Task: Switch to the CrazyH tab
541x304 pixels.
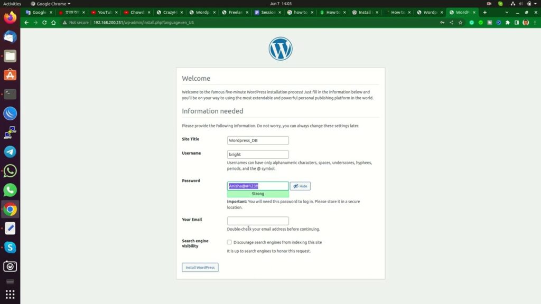Action: click(x=170, y=13)
